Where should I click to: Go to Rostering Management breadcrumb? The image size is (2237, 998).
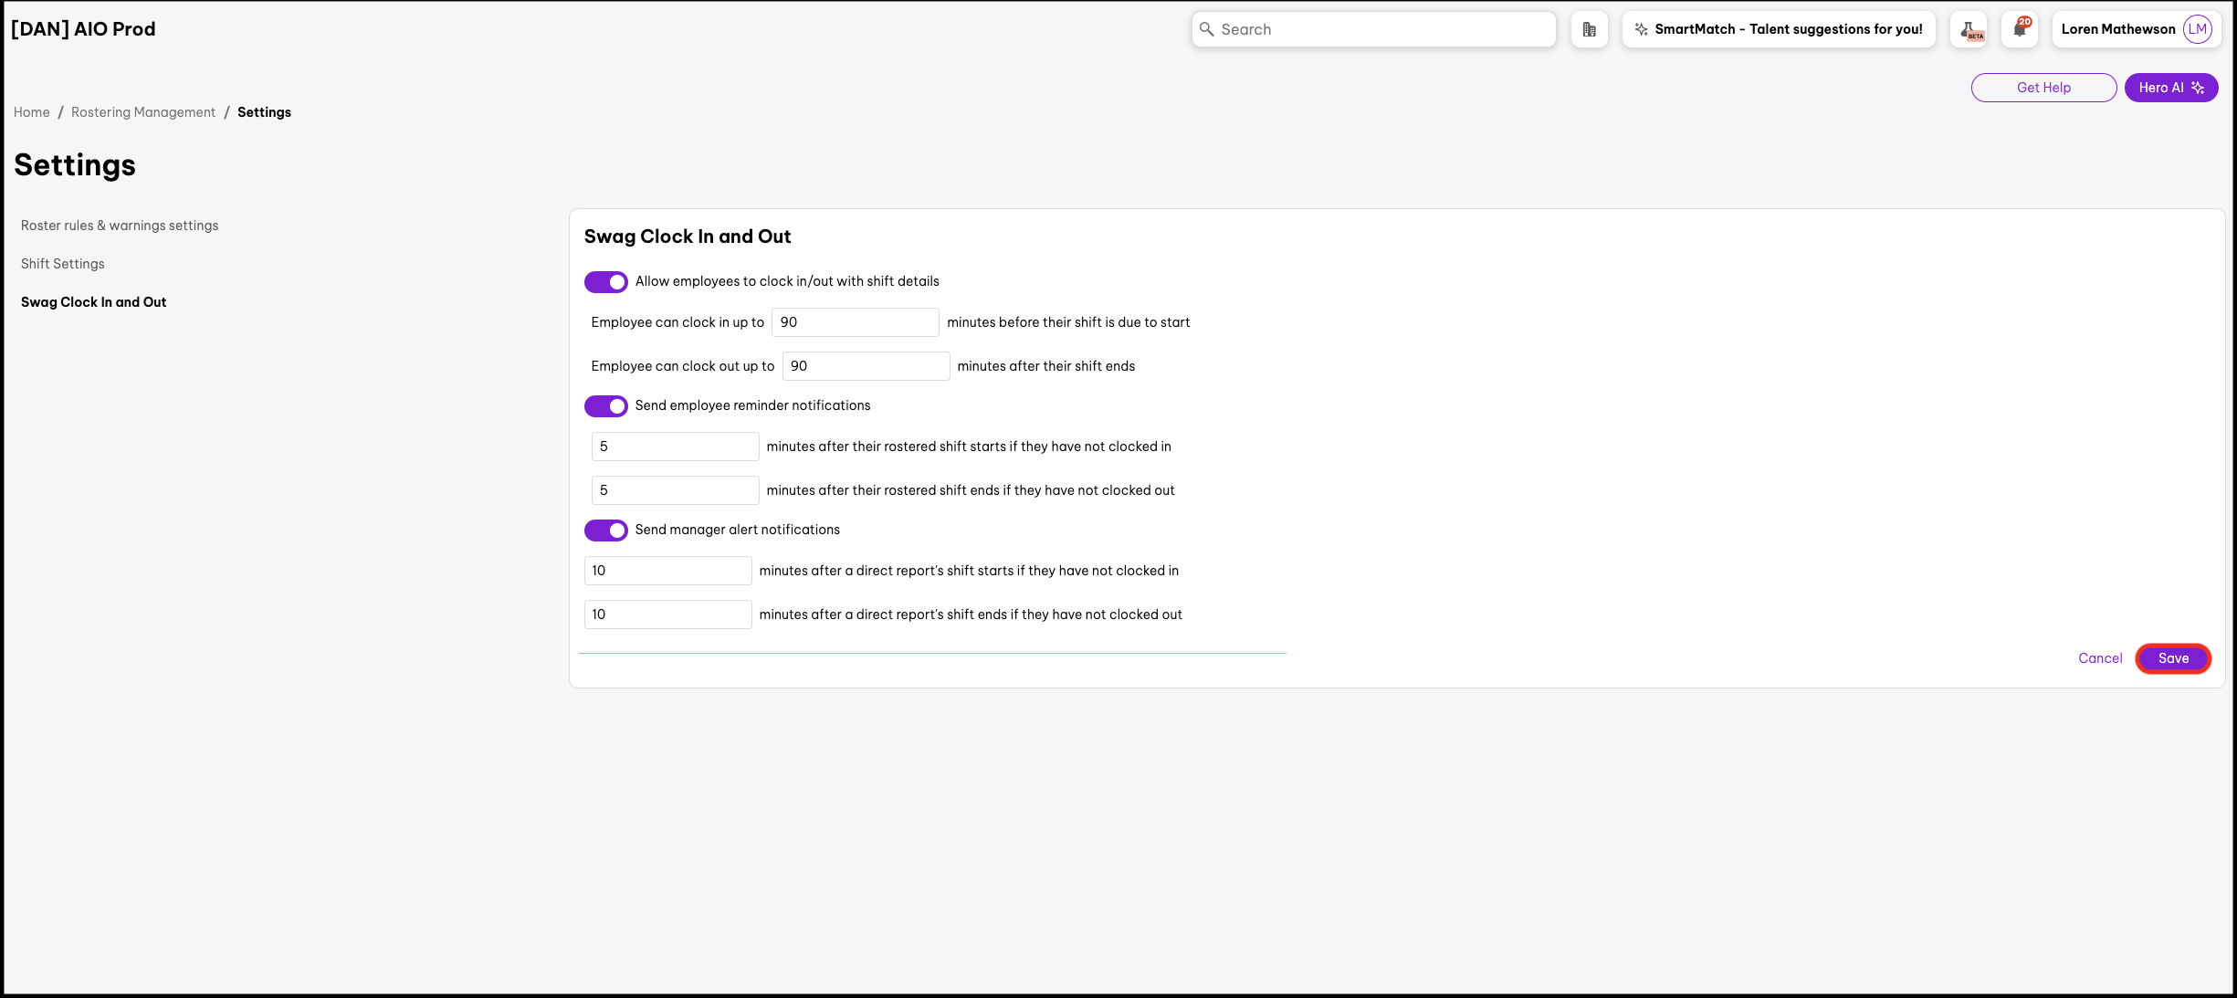pos(143,112)
